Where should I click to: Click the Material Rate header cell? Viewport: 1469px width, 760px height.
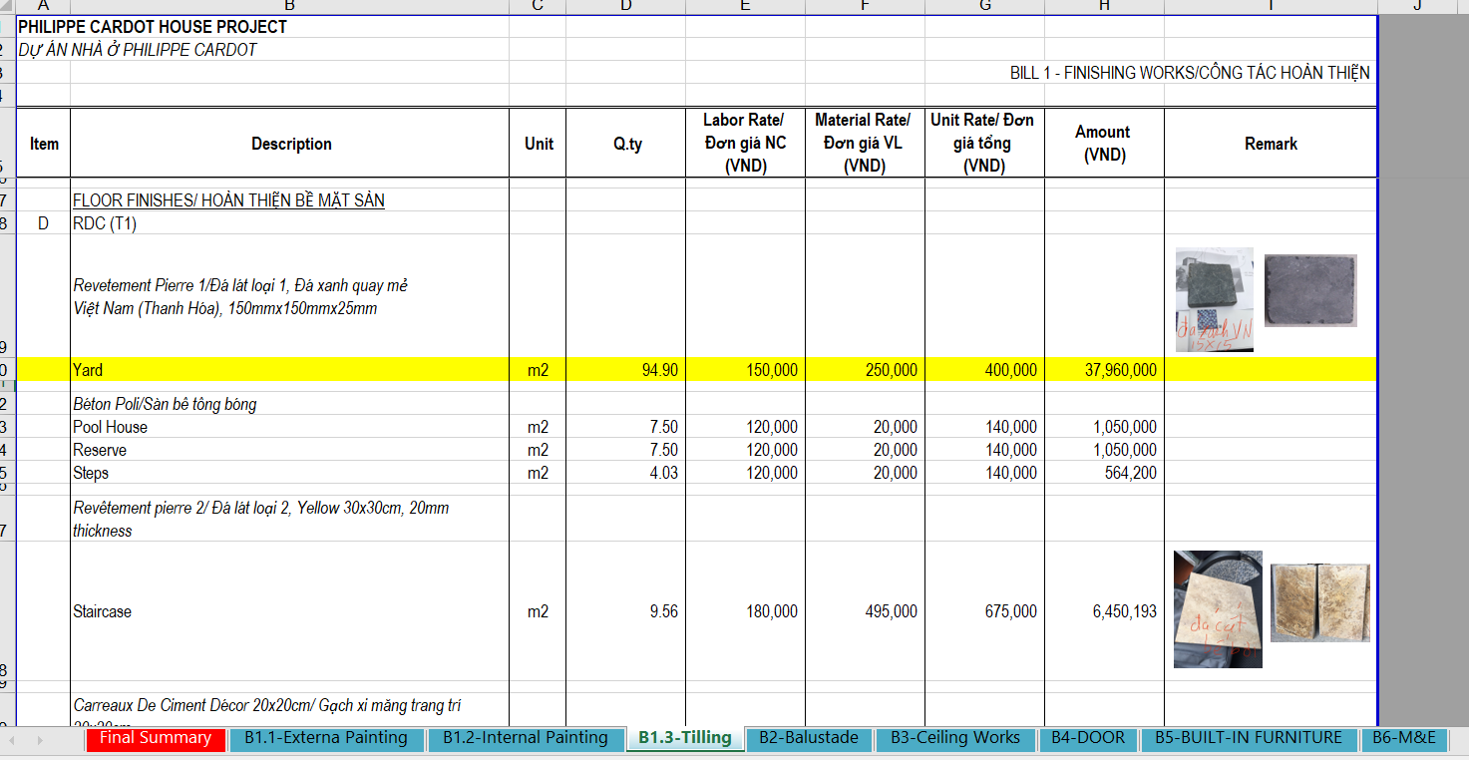865,144
